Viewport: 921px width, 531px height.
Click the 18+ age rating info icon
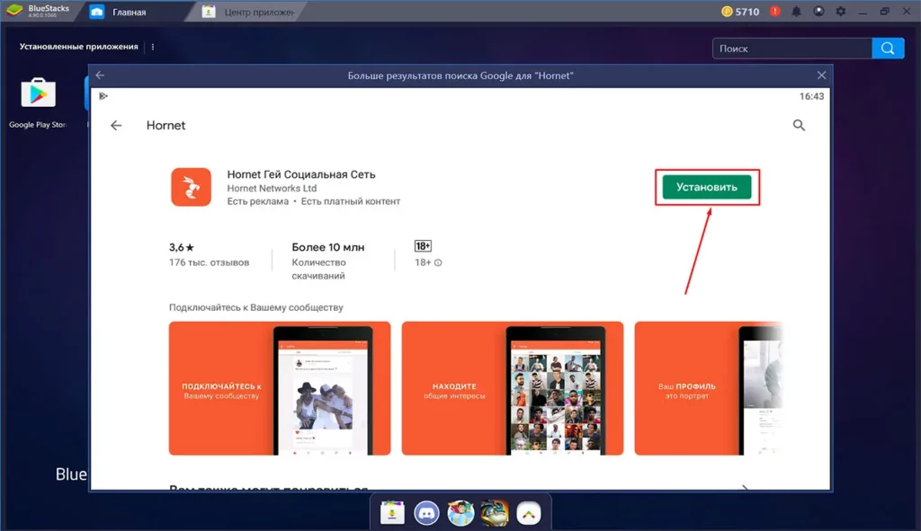pos(438,263)
